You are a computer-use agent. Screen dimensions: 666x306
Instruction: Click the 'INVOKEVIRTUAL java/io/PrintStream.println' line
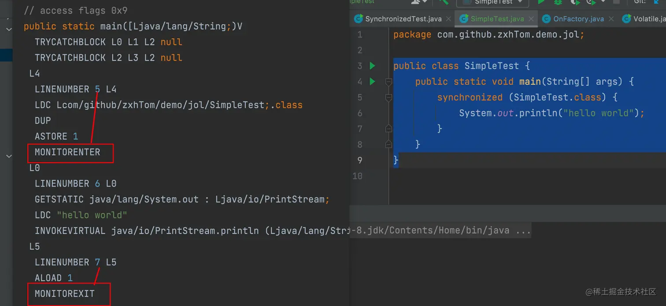click(192, 231)
